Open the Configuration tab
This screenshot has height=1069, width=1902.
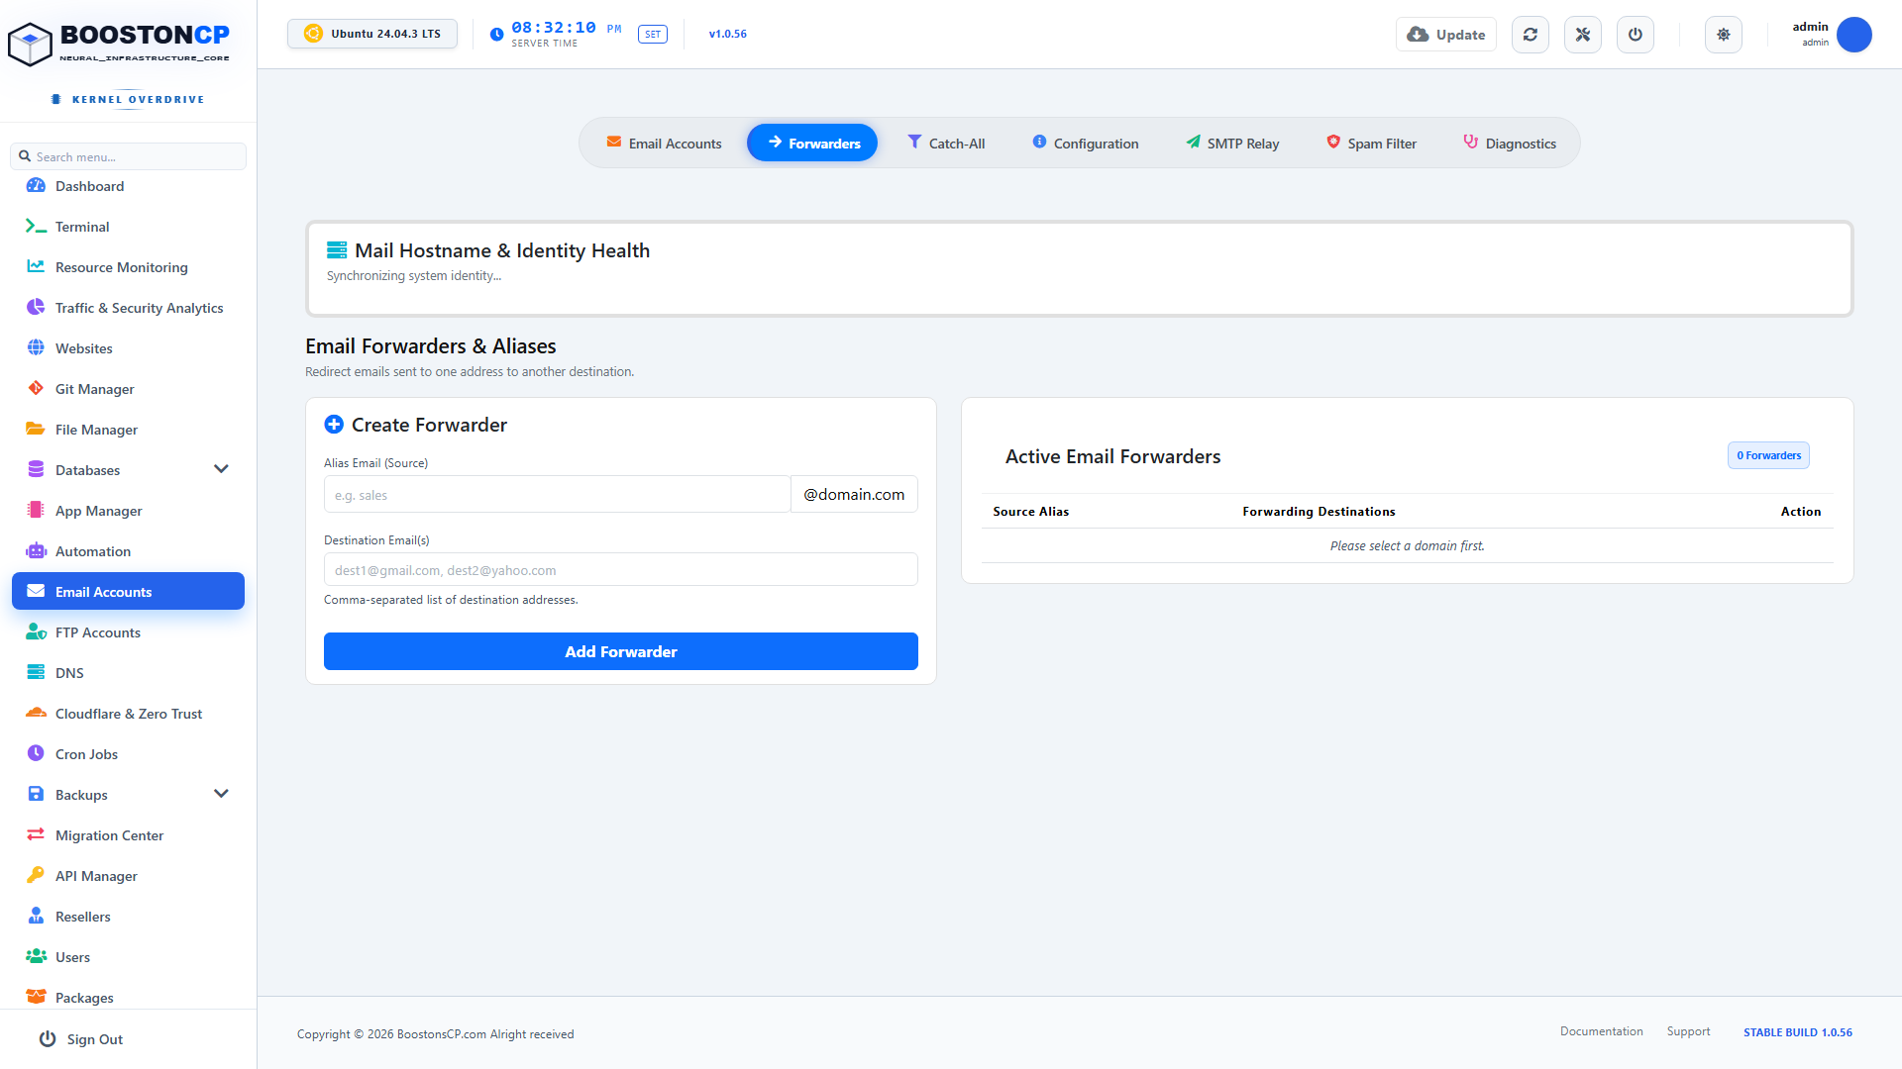coord(1085,144)
